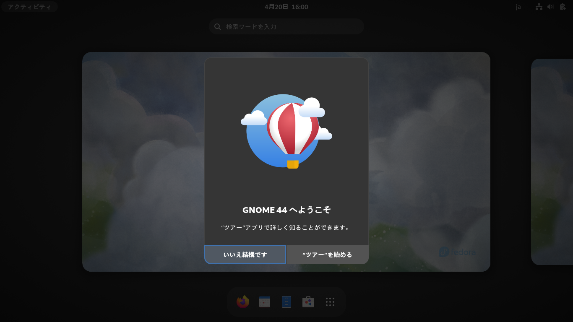Open the Software store dock icon
This screenshot has height=322, width=573.
308,302
